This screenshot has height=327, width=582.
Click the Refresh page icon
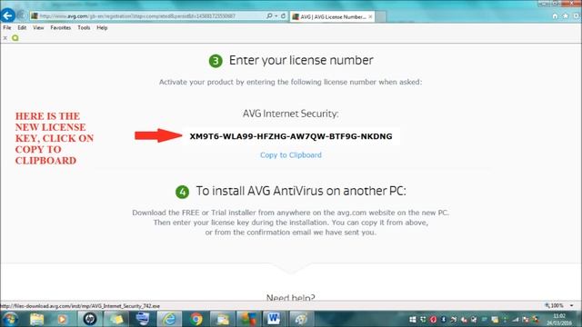point(283,16)
